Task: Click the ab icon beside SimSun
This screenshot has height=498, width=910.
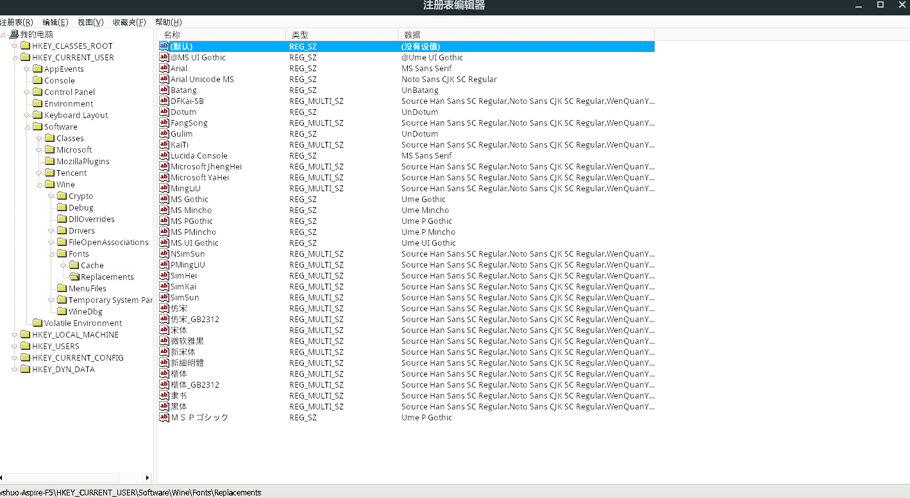Action: coord(164,297)
